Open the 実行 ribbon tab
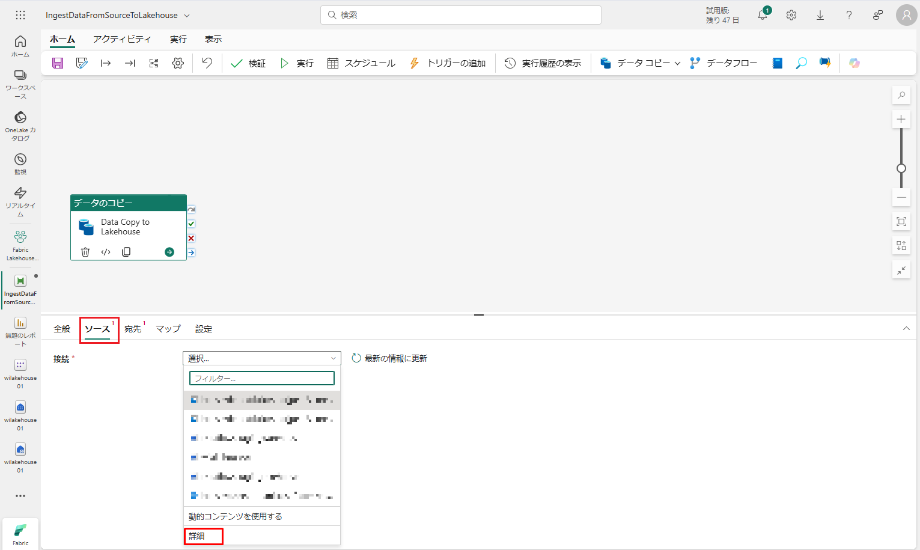 click(x=178, y=39)
